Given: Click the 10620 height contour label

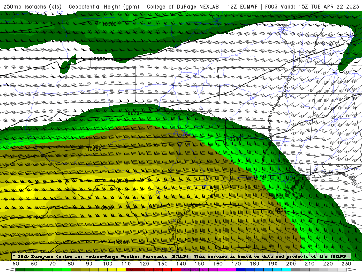Looking at the screenshot, I should (x=132, y=113).
